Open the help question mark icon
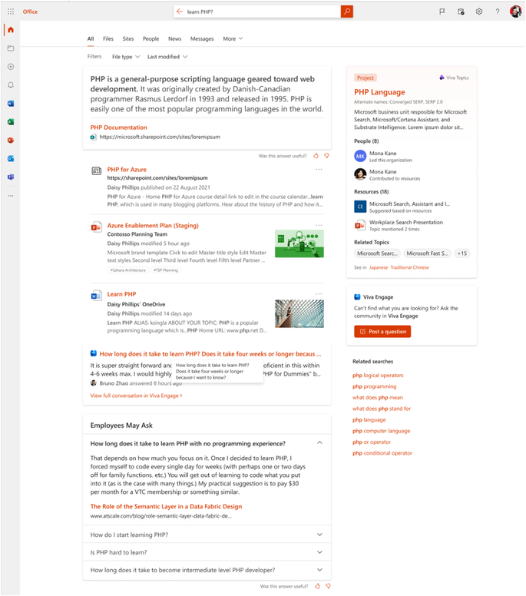Screen dimensions: 526x596 coord(497,12)
